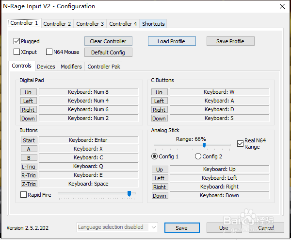Click the 'Keyboard: Down' field
Image resolution: width=291 pixels, height=240 pixels.
point(219,195)
